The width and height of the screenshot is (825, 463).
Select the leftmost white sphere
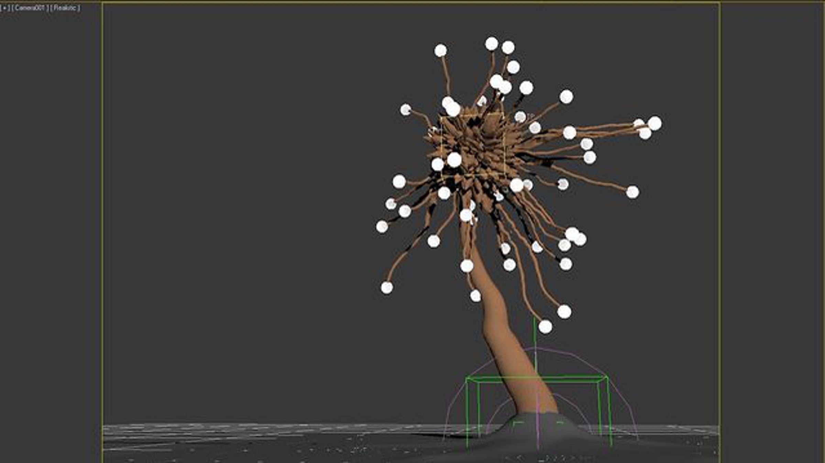[x=382, y=227]
